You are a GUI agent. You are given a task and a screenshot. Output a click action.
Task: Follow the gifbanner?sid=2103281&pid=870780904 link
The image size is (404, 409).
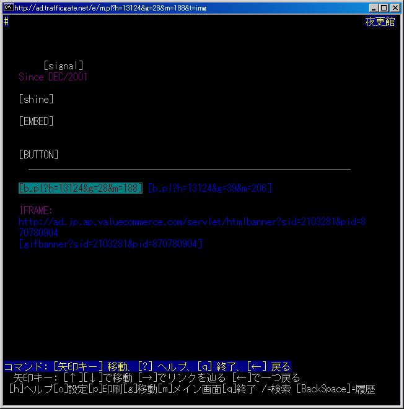click(110, 244)
